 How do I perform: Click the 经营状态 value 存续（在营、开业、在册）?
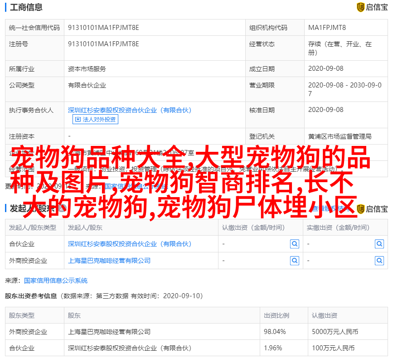click(340, 48)
